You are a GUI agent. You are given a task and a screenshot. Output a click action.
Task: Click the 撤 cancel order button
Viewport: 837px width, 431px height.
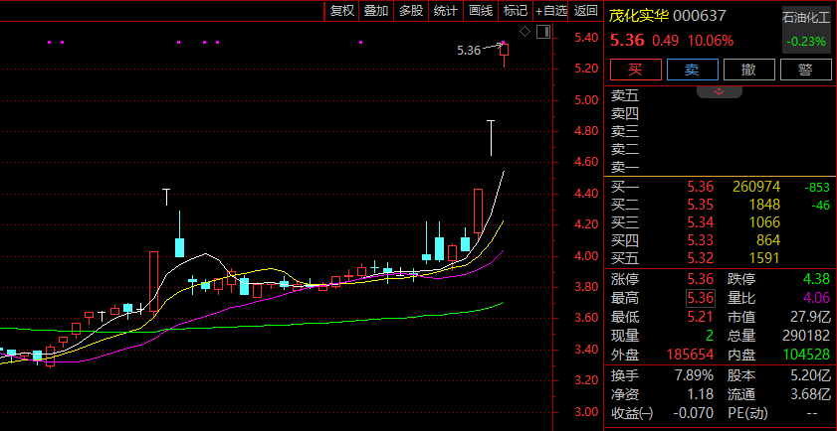pos(749,70)
